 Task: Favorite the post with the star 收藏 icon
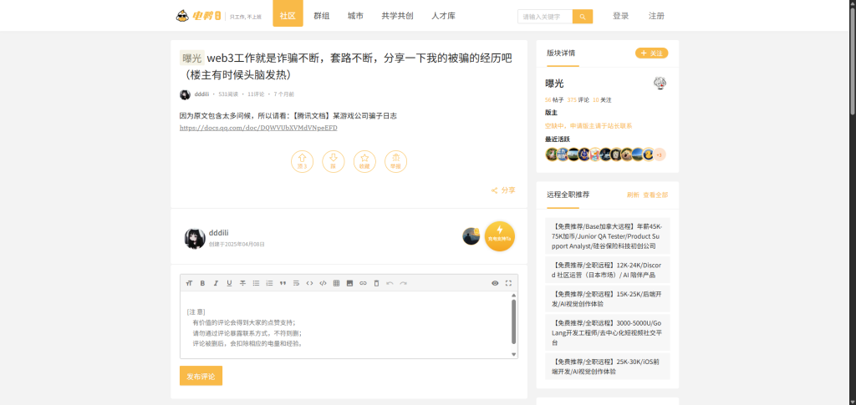[x=364, y=161]
